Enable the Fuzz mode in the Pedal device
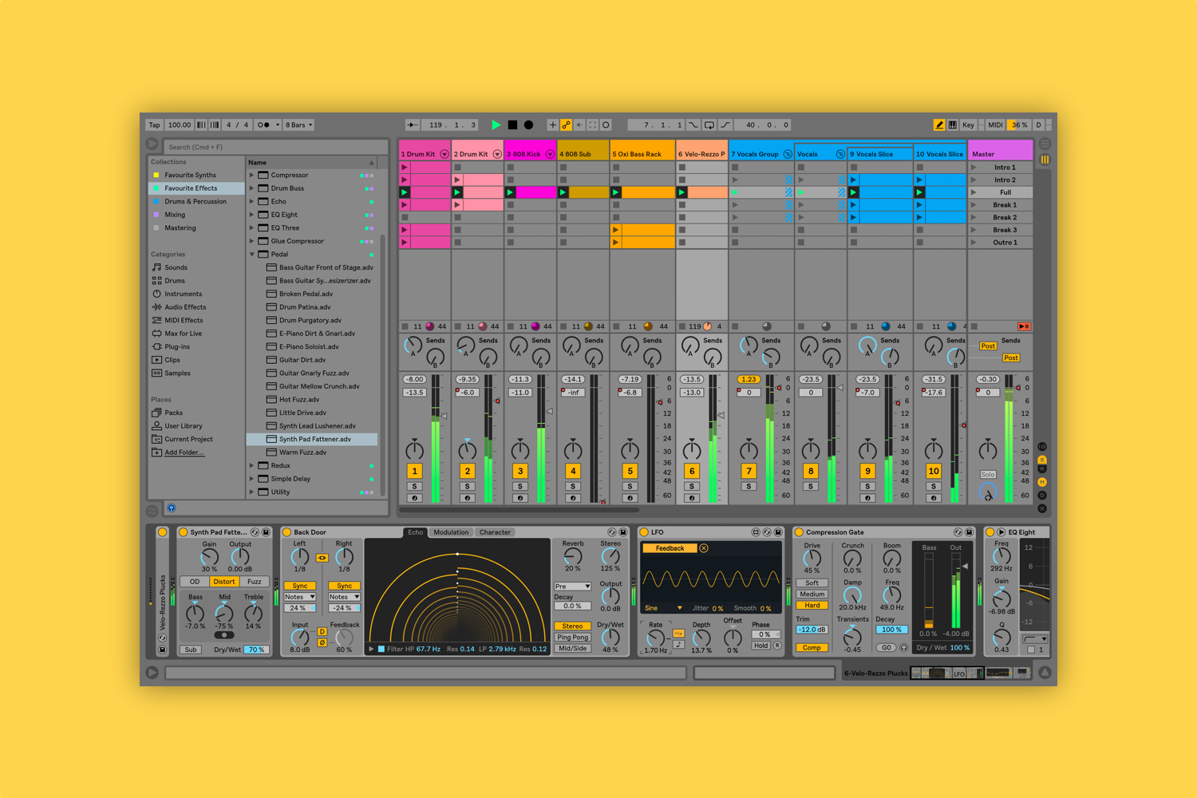The image size is (1197, 798). point(254,582)
